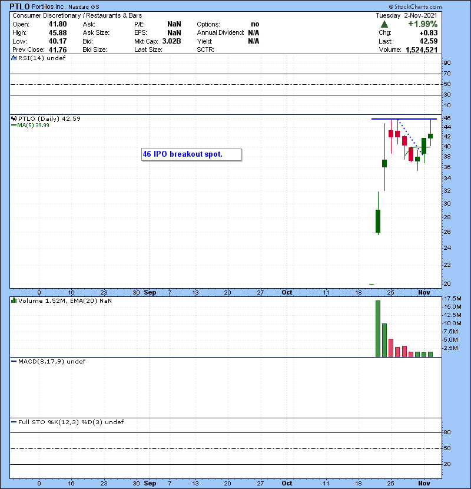
Task: Click the PTLO (Daily) 42.59 chart label
Action: point(49,118)
